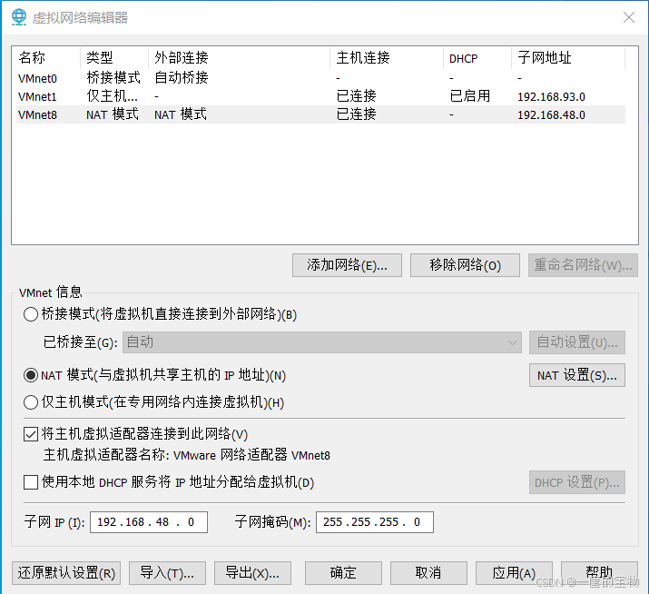Click 移除网络(O) button

pyautogui.click(x=465, y=265)
